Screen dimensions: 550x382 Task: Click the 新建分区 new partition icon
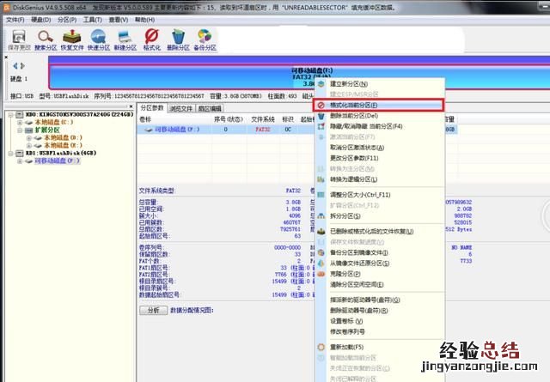126,39
